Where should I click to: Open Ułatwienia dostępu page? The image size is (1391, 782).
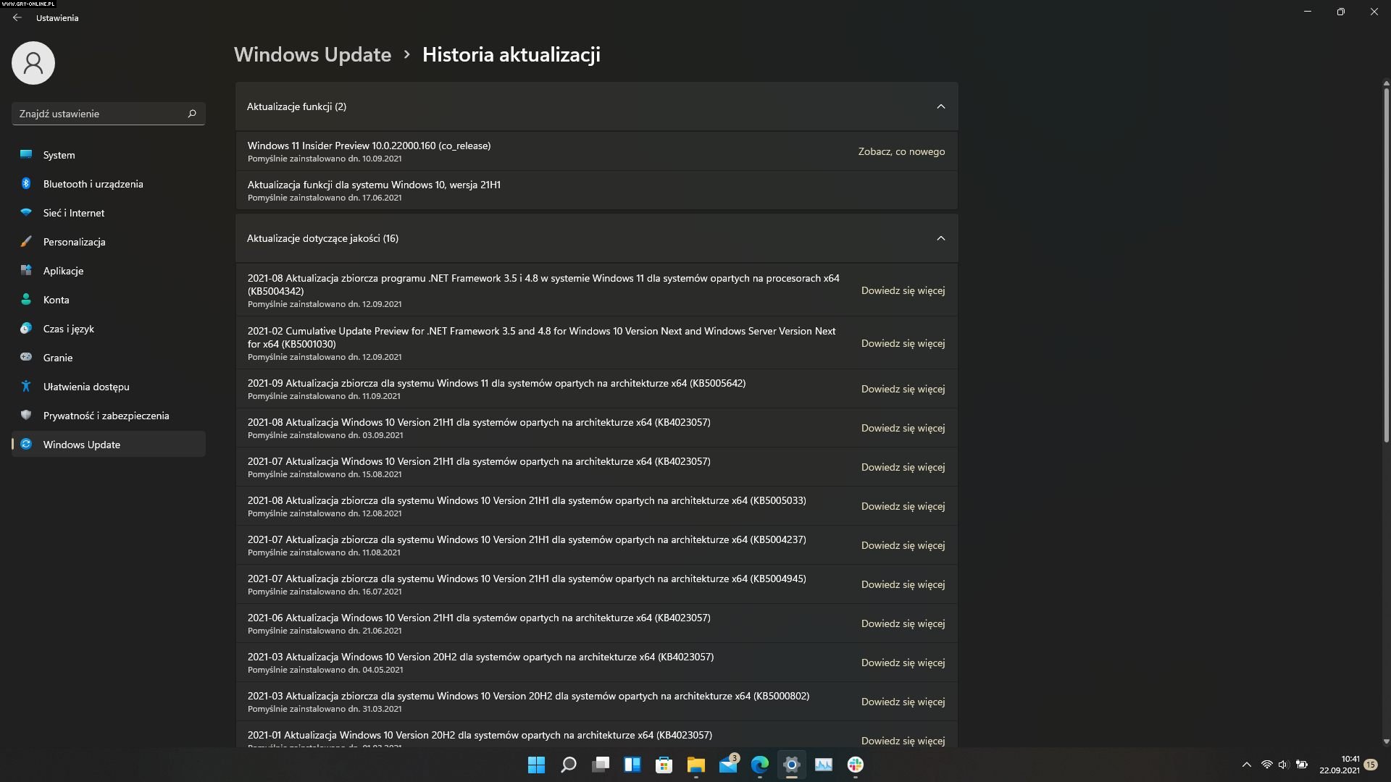[x=85, y=387]
